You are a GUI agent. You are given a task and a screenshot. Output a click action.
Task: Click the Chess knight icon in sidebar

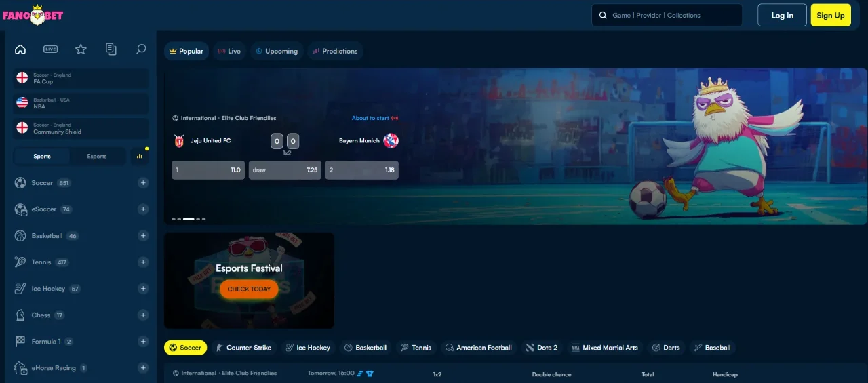(20, 315)
